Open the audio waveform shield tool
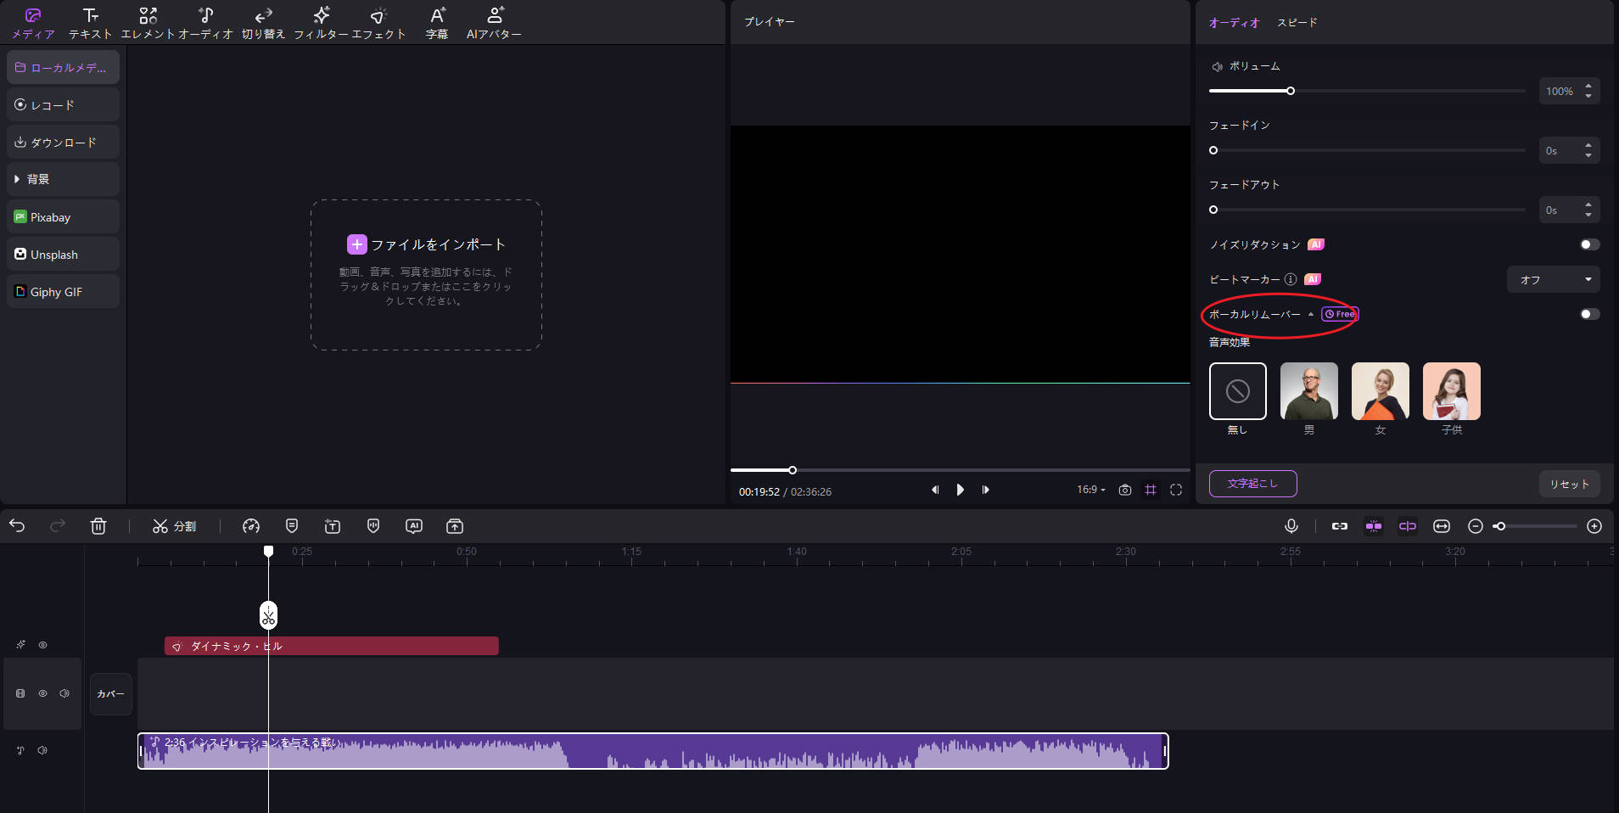The image size is (1619, 813). pos(373,526)
